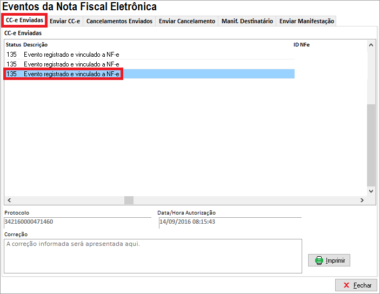Click the printer icon on Imprimir
Screen dimensions: 380x294
(x=319, y=260)
